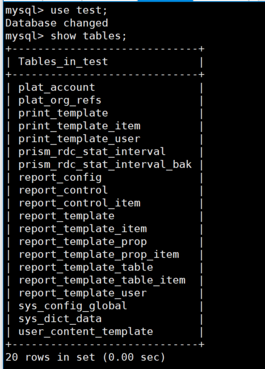Select the plat_org_refs row text

tap(60, 100)
